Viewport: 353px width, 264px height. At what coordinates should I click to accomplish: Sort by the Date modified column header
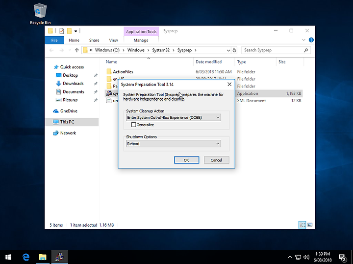pos(214,62)
